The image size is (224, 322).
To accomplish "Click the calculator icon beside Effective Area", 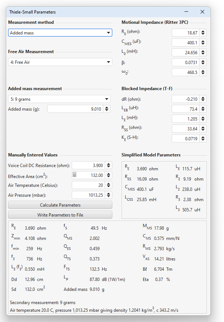I will point(75,175).
